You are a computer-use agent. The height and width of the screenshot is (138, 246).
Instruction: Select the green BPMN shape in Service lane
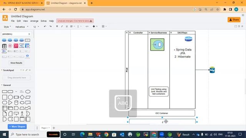pyautogui.click(x=157, y=44)
